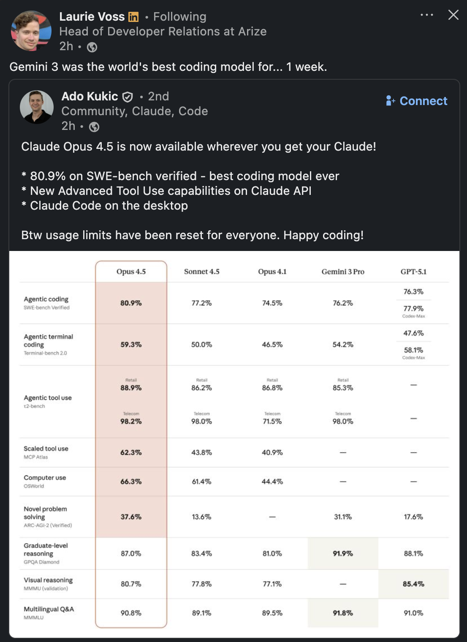Click the add-person icon beside Connect
467x642 pixels.
[x=390, y=101]
